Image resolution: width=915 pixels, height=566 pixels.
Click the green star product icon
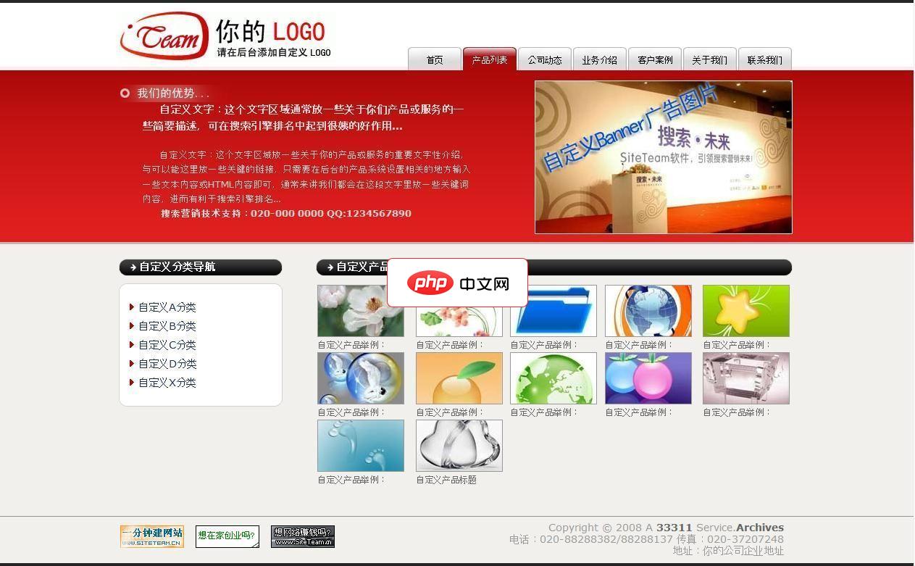745,310
